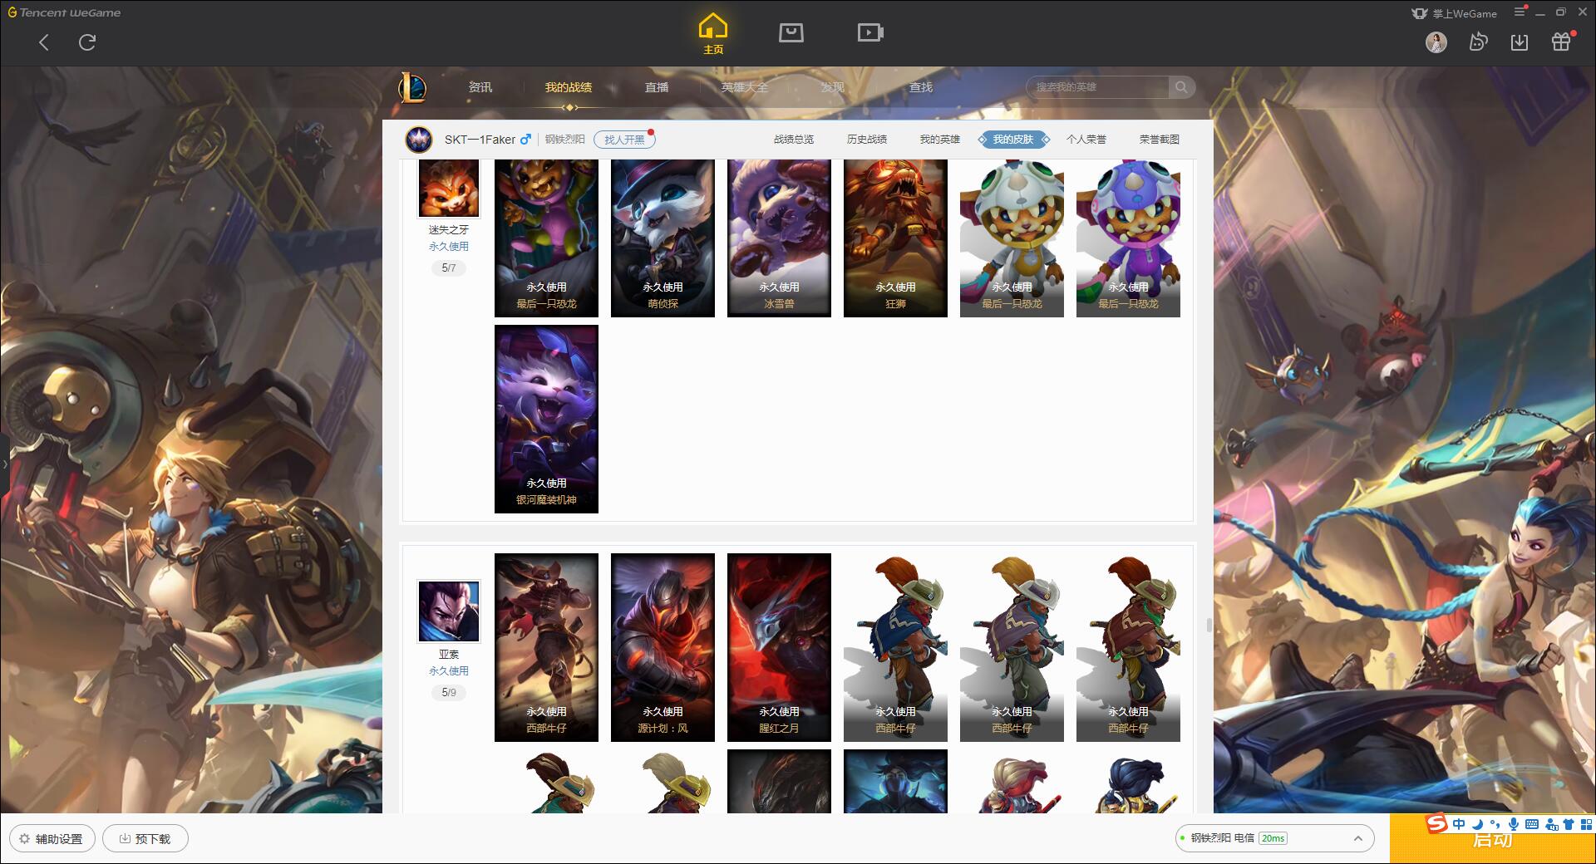Click the 我的战绩 navigation tab
Image resolution: width=1596 pixels, height=864 pixels.
tap(569, 87)
